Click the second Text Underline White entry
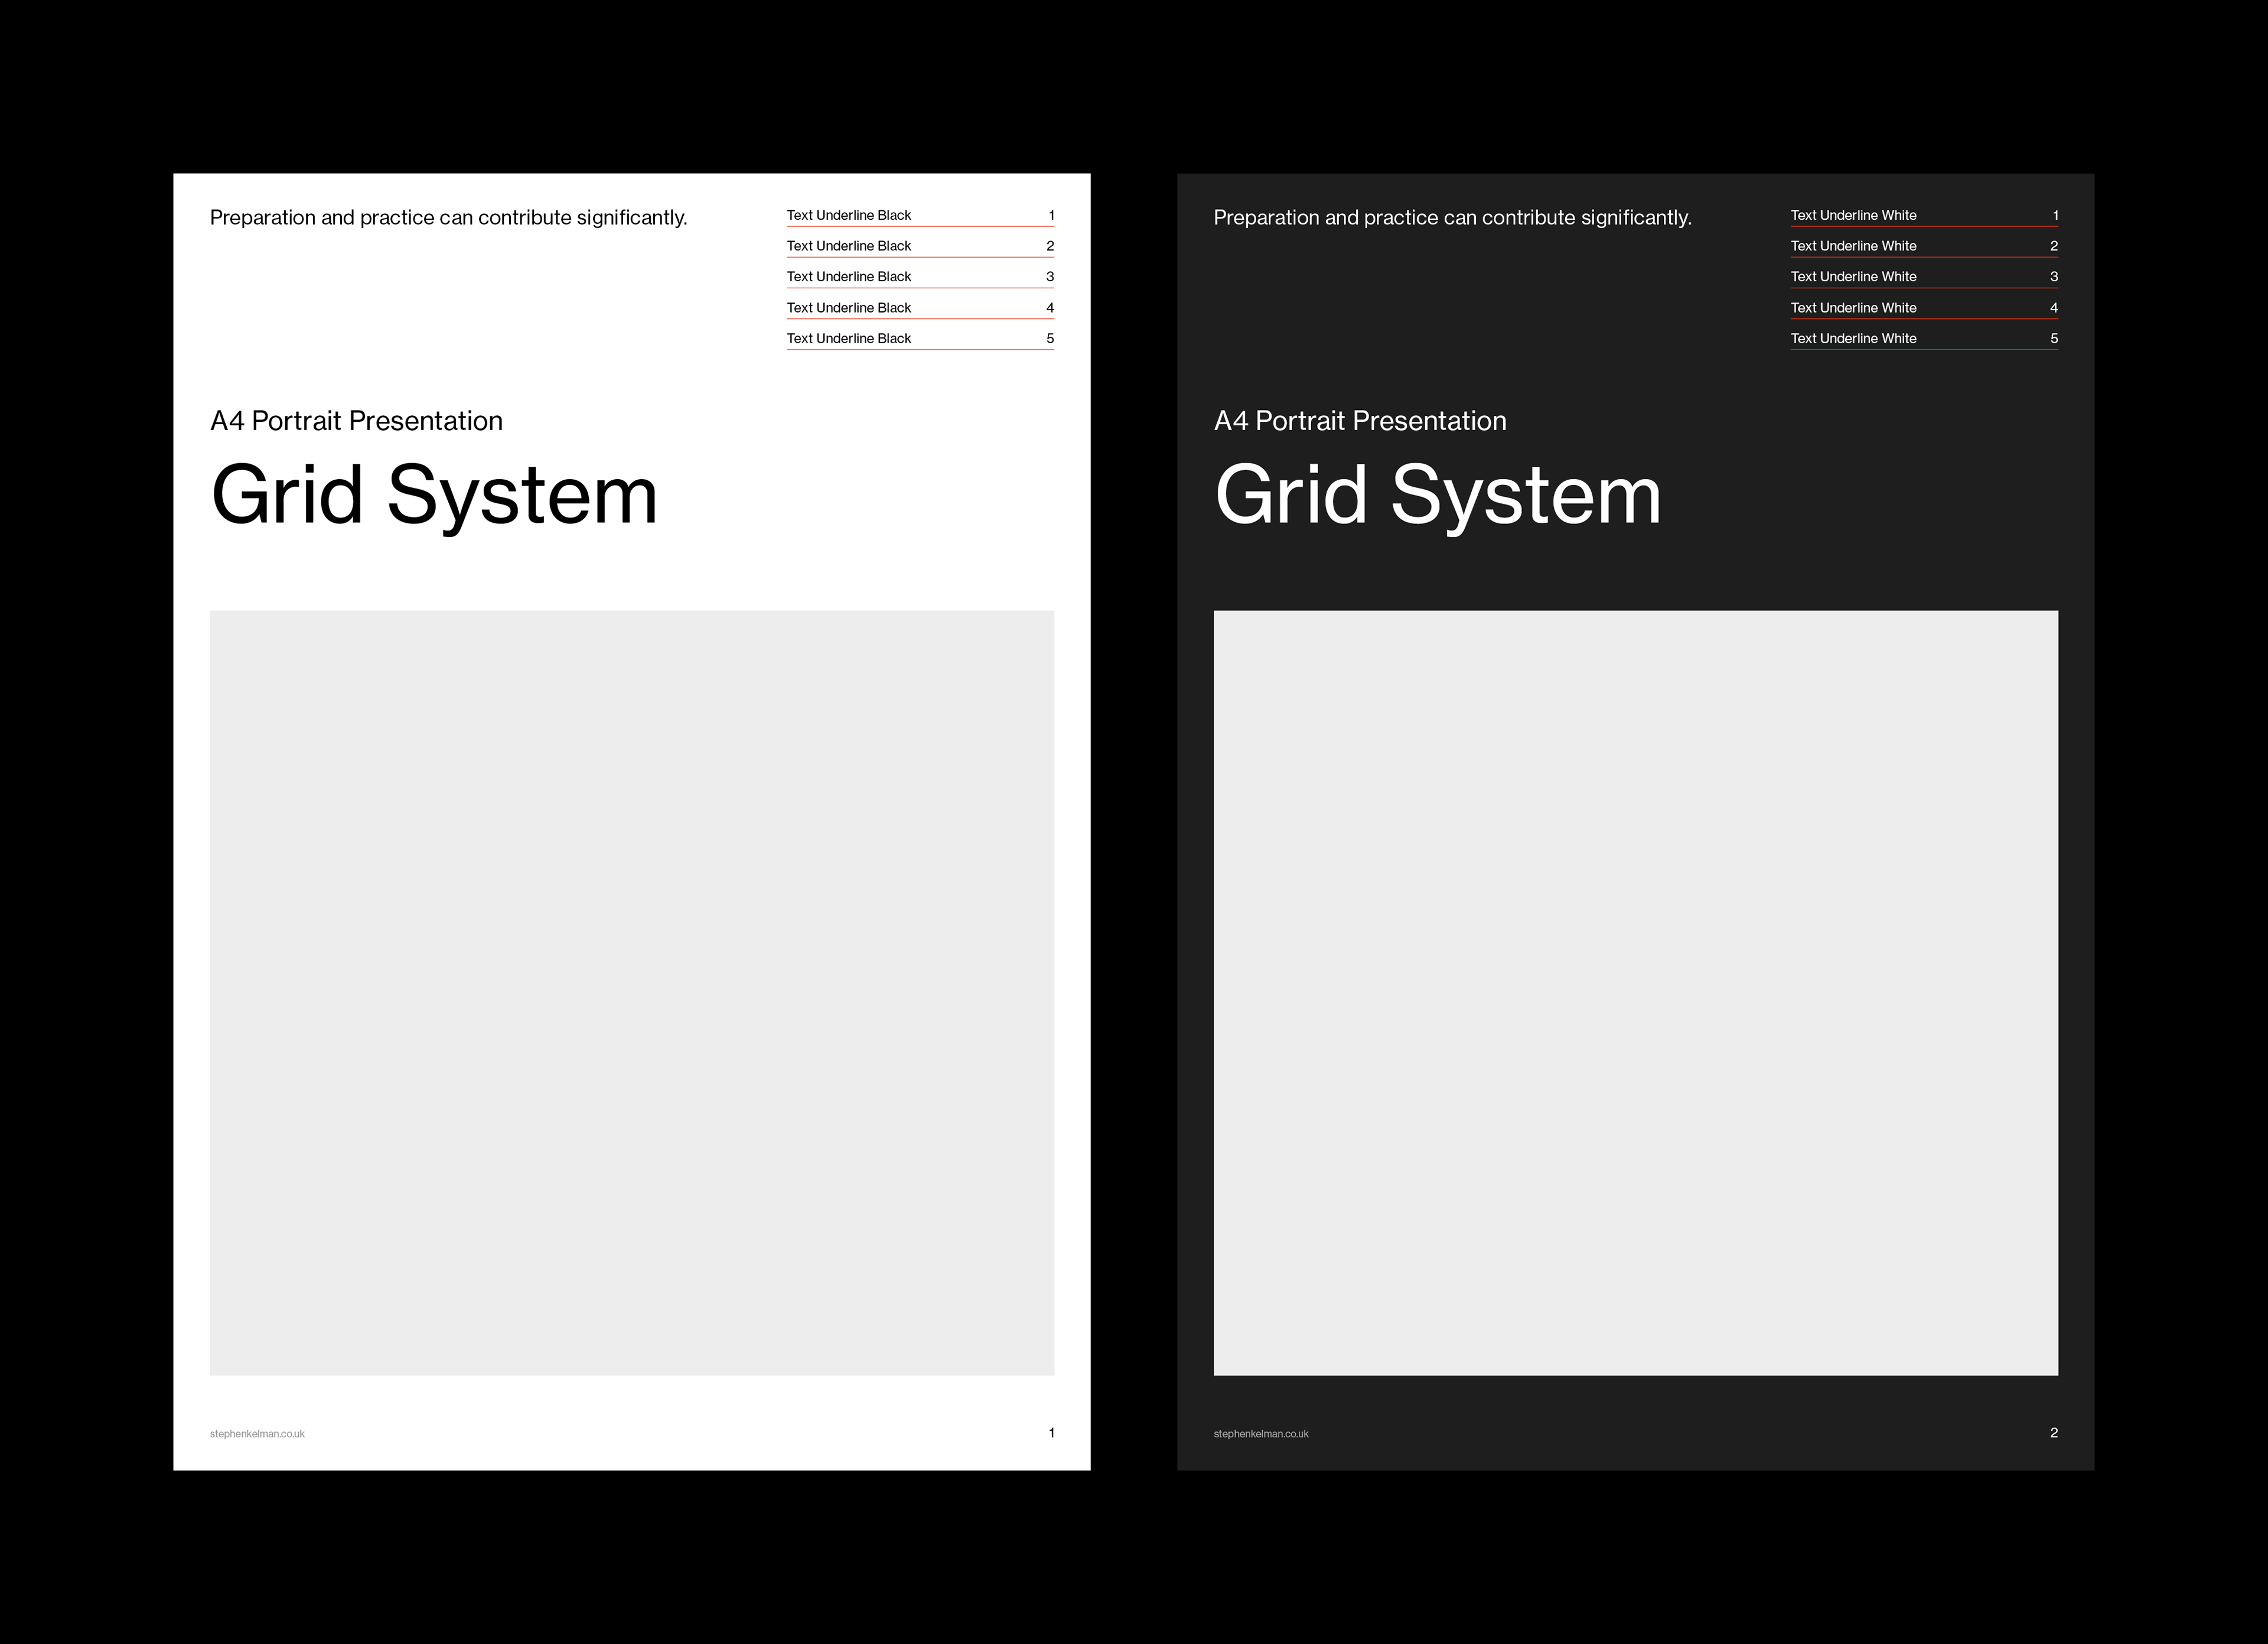The height and width of the screenshot is (1644, 2268). [x=1853, y=246]
